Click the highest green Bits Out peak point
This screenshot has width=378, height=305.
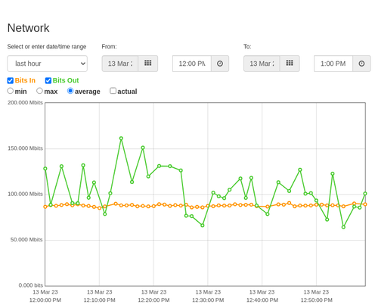[121, 138]
